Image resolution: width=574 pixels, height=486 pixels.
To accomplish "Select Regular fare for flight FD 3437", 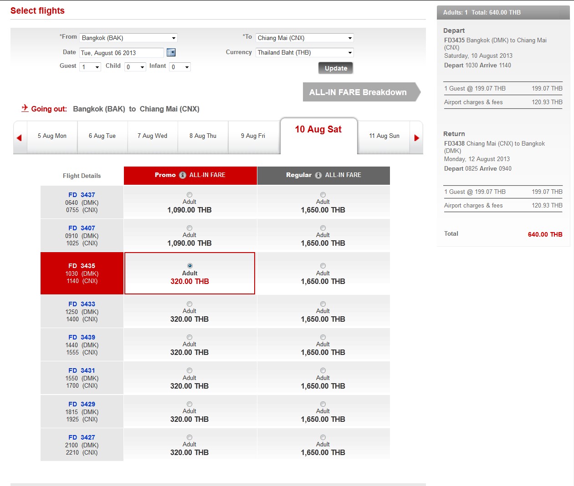I will [323, 195].
